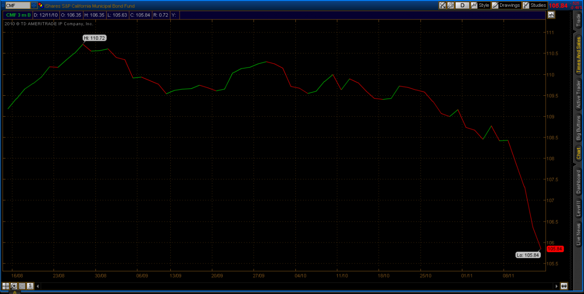The image size is (584, 294).
Task: Click the 106.5 price axis label
Action: (x=552, y=222)
